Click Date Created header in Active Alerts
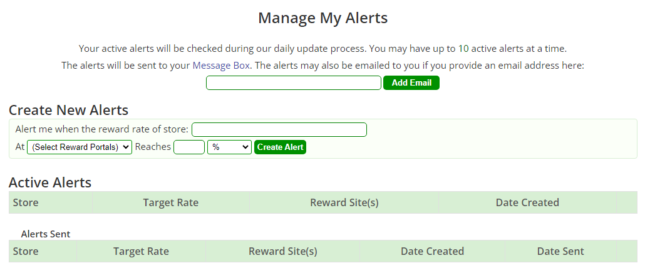This screenshot has width=645, height=273. click(527, 202)
